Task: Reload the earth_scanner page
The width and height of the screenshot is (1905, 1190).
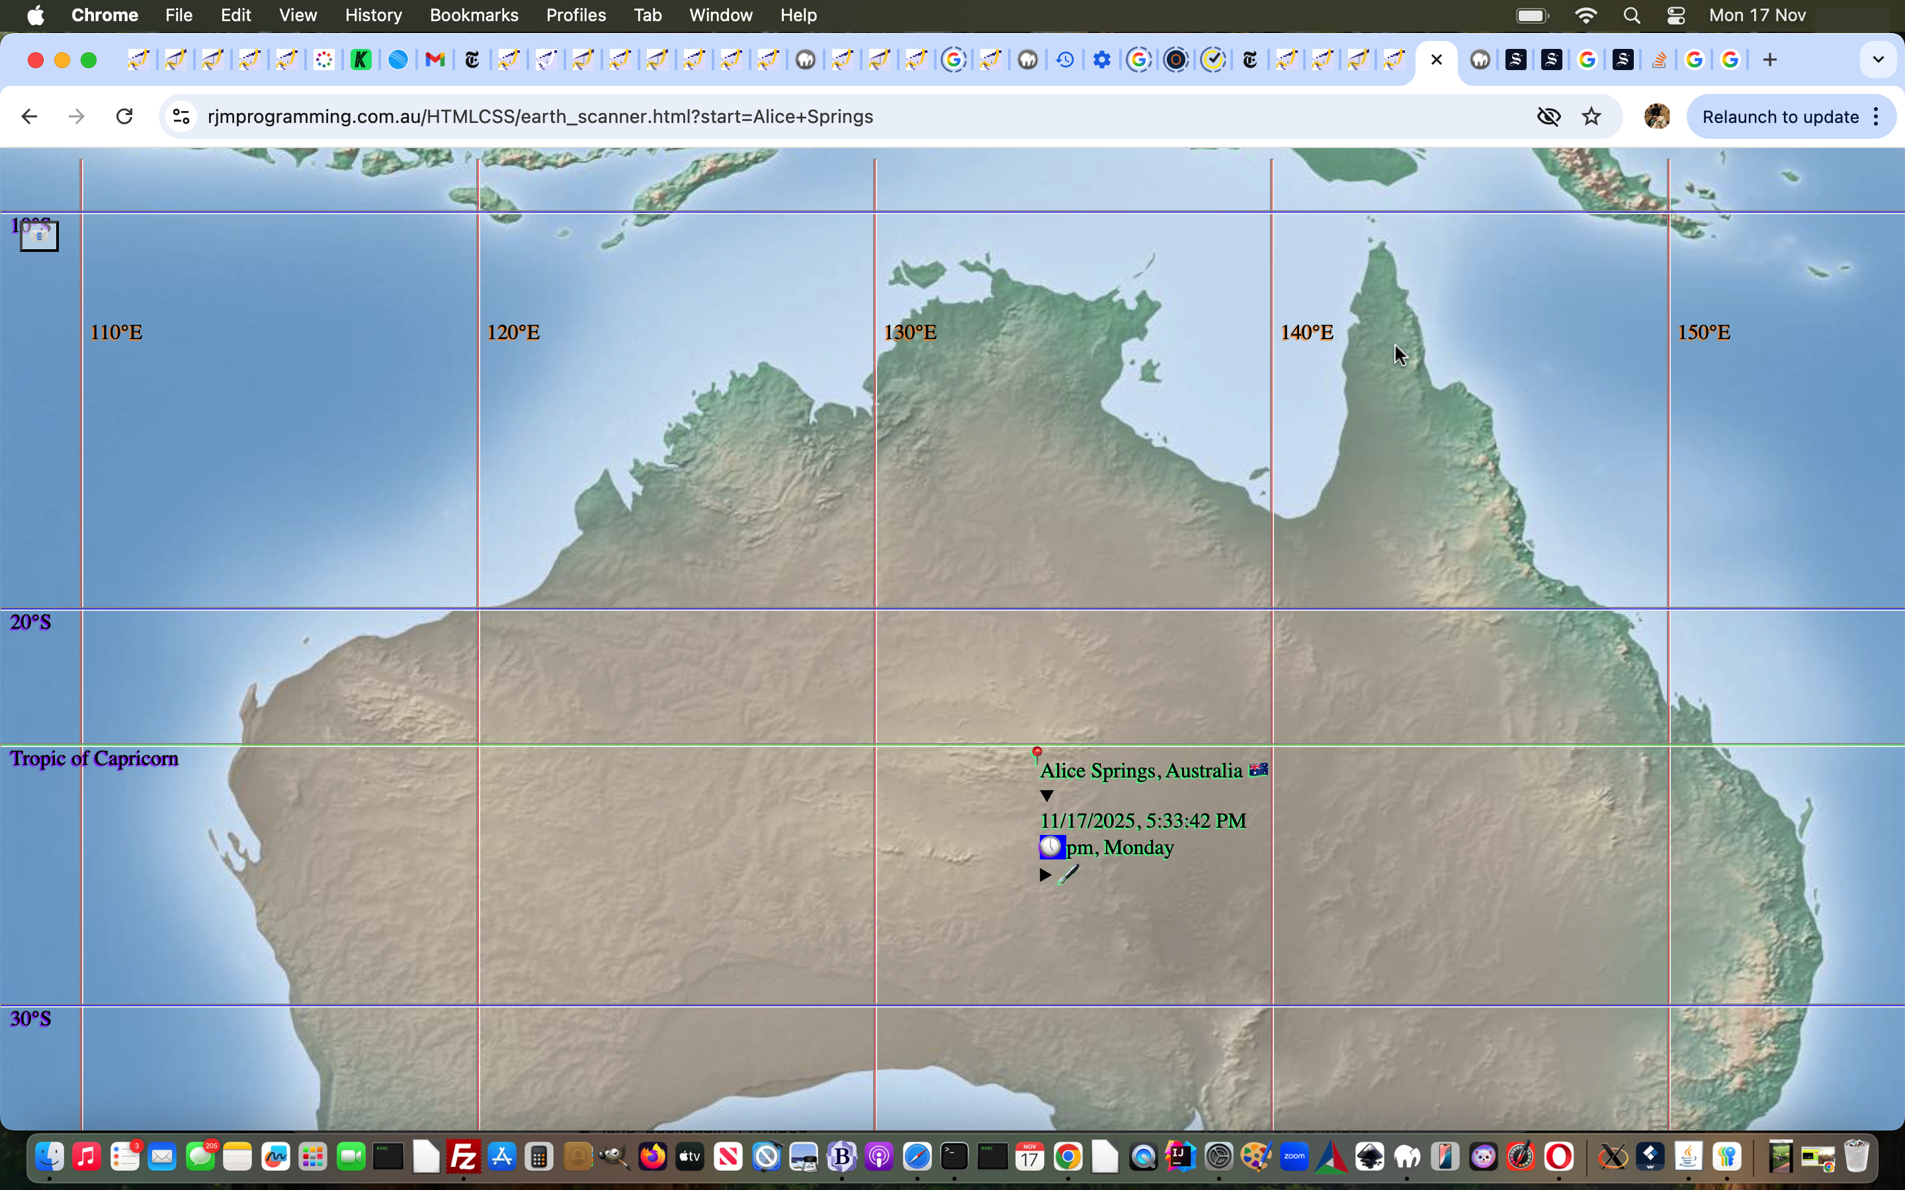Action: click(x=124, y=116)
